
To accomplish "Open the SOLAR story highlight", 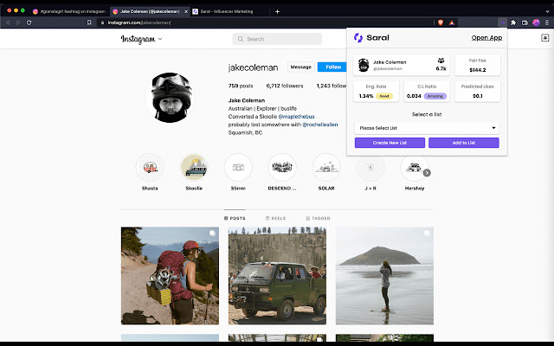I will (326, 167).
